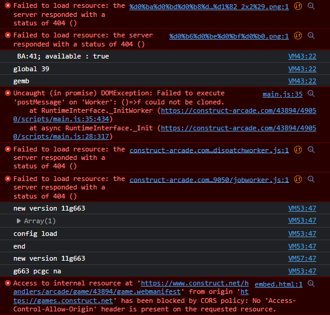The image size is (330, 315).
Task: Click the magnifier icon next to embed.html:1
Action: tap(311, 284)
